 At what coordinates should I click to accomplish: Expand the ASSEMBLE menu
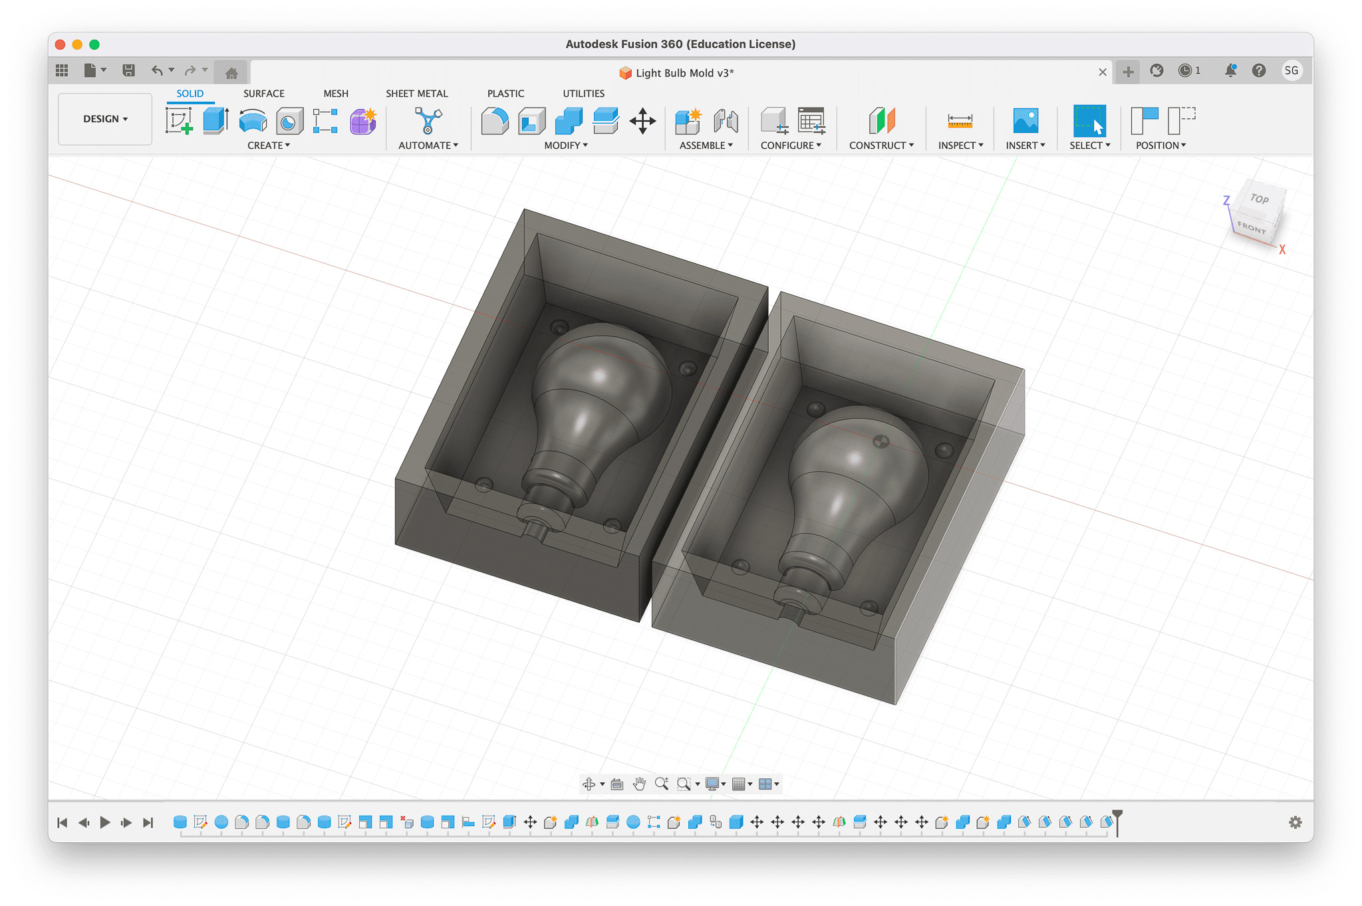[x=706, y=146]
